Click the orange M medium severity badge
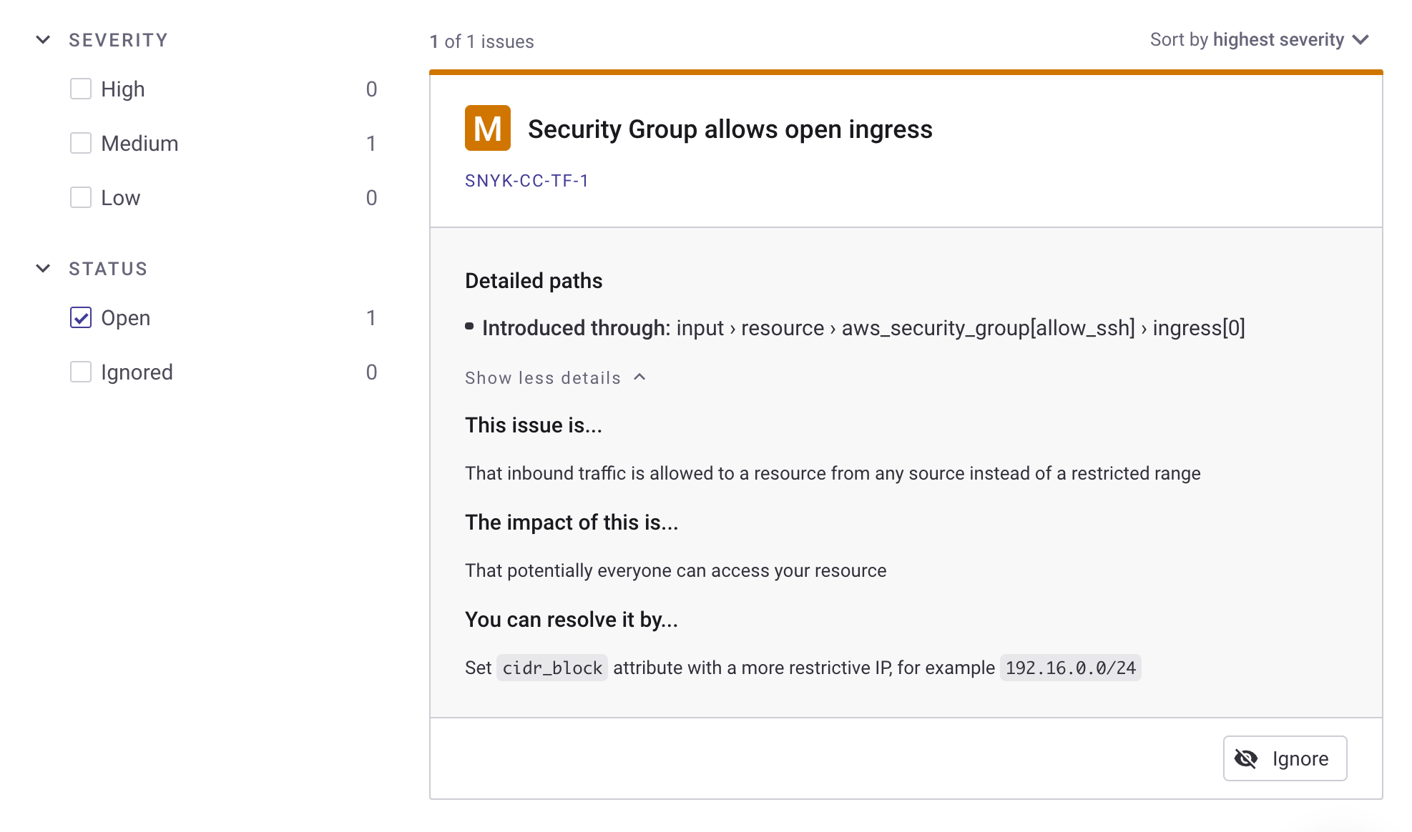This screenshot has width=1412, height=832. 487,129
